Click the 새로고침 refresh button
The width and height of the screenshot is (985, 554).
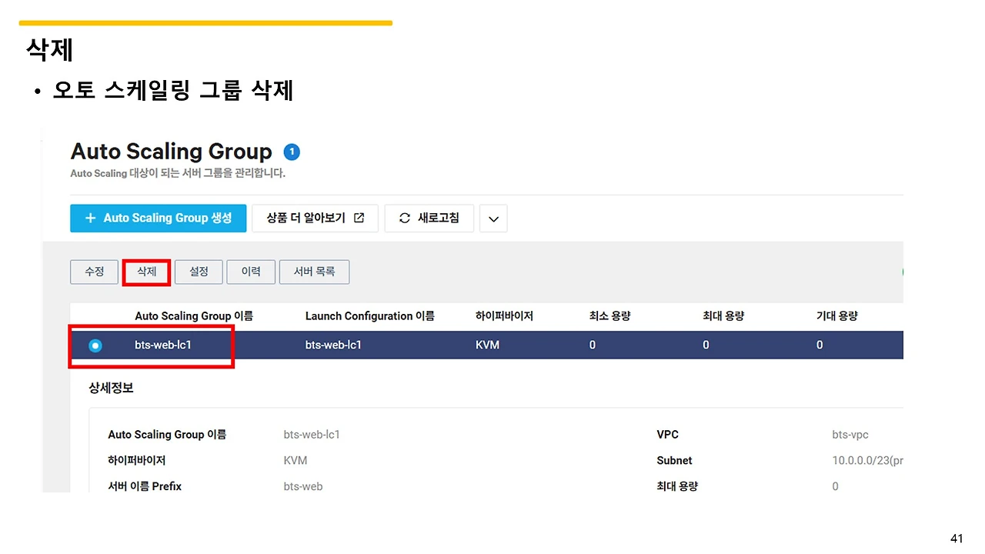coord(429,218)
